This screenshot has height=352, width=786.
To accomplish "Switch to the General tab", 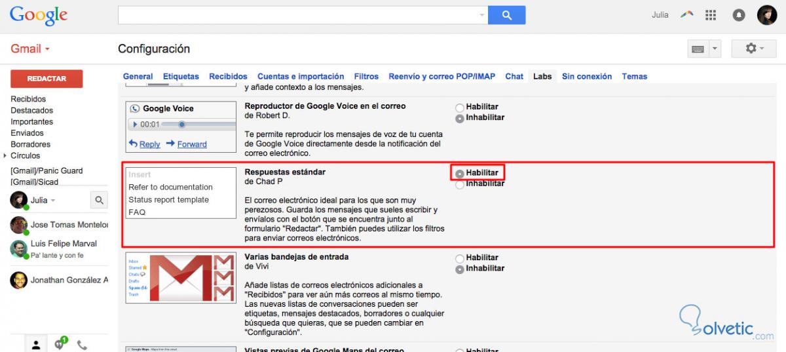I will coord(138,77).
